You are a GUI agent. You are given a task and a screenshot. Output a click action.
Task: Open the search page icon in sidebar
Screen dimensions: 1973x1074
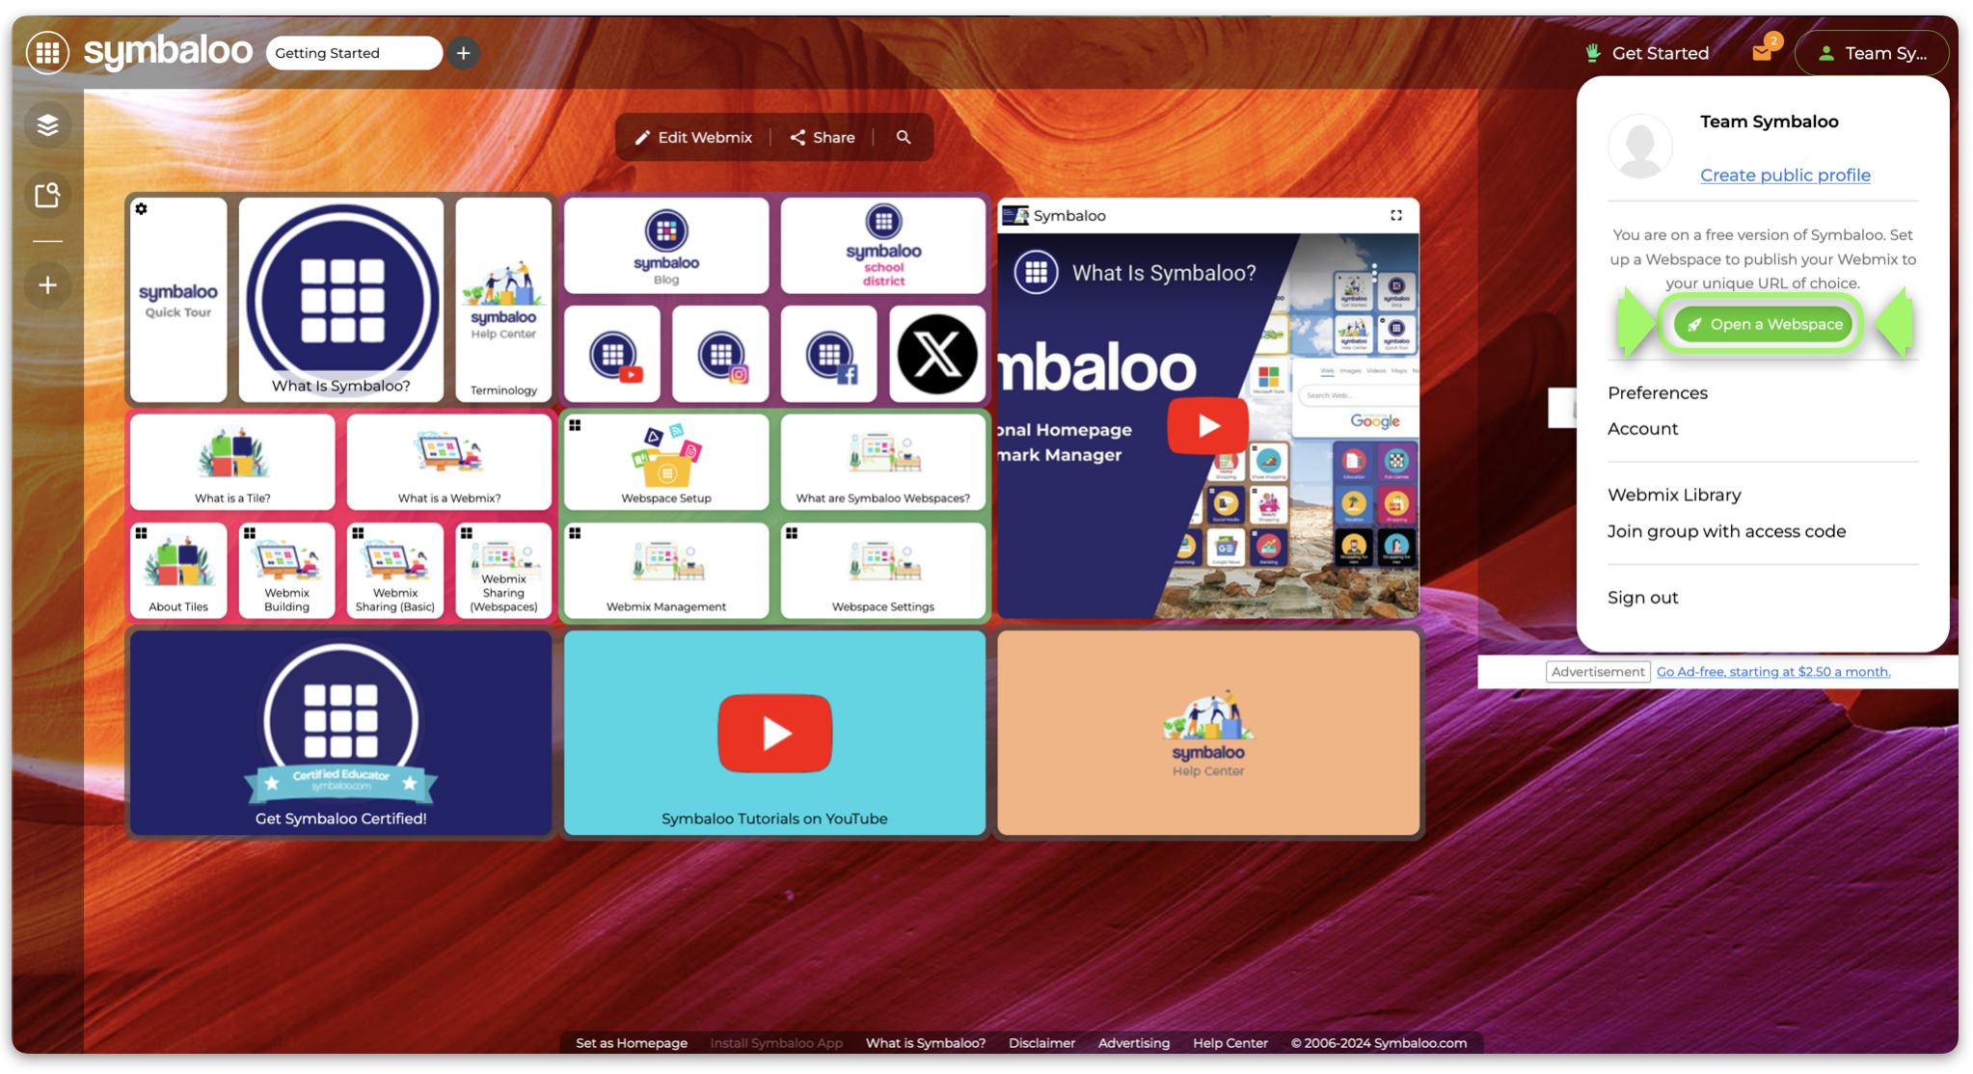47,196
